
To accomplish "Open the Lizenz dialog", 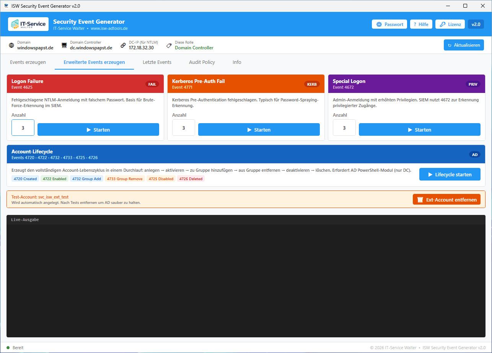I will pos(450,24).
